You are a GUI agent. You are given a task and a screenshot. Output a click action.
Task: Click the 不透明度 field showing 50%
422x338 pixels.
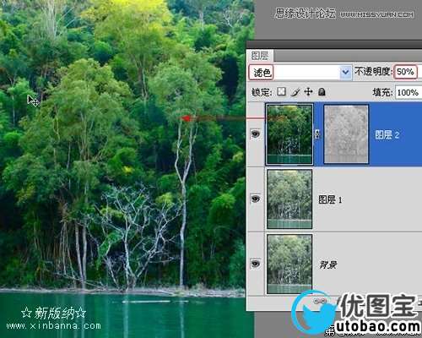[405, 72]
